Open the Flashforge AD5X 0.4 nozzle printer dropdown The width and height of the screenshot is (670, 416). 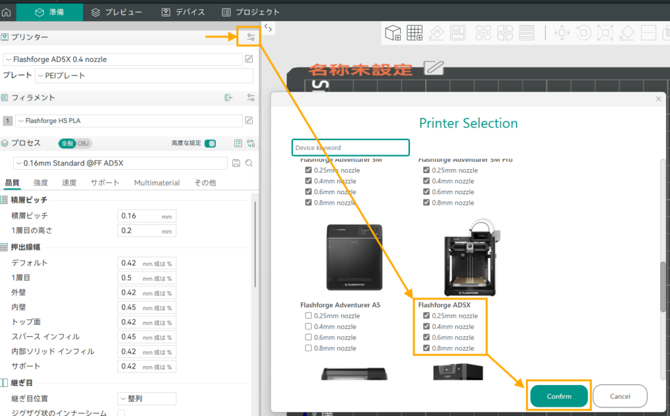(x=123, y=59)
